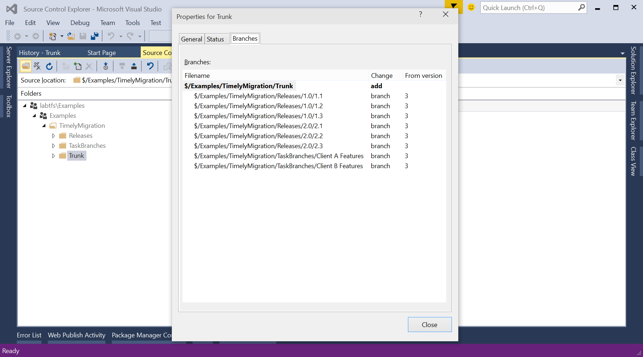Switch to Status tab in Properties dialog
This screenshot has width=643, height=357.
point(215,39)
